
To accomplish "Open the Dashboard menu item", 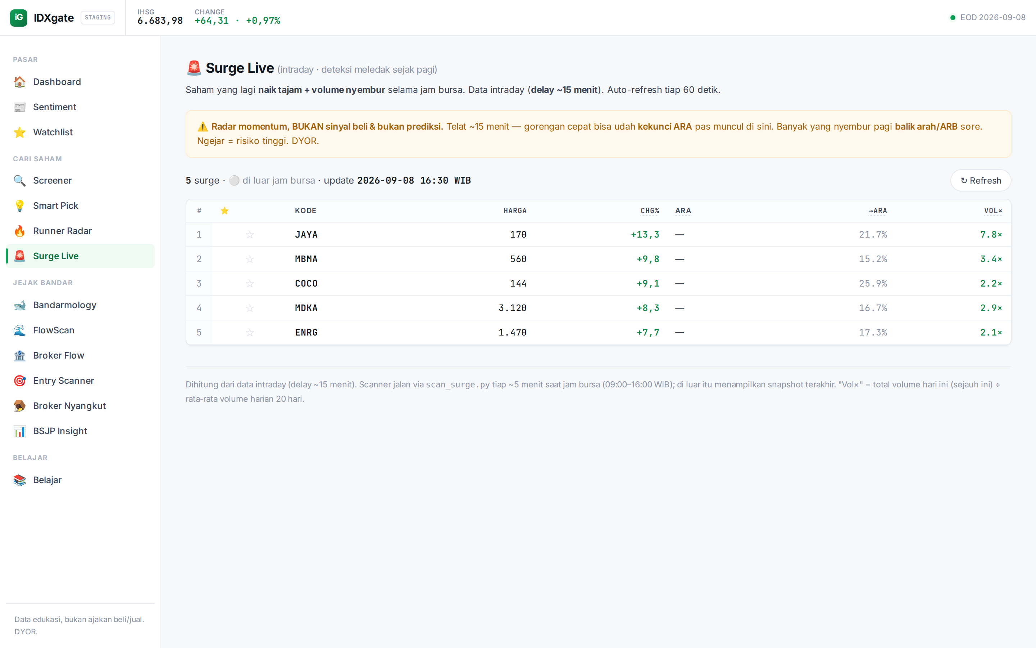I will (80, 82).
